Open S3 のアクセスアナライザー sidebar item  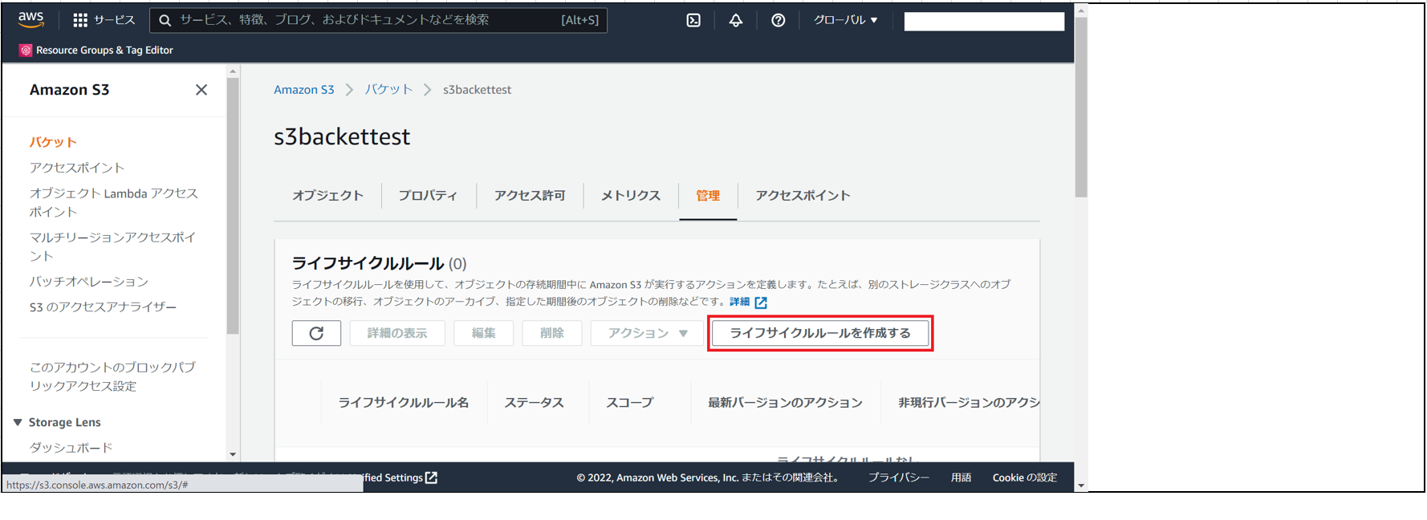click(103, 307)
